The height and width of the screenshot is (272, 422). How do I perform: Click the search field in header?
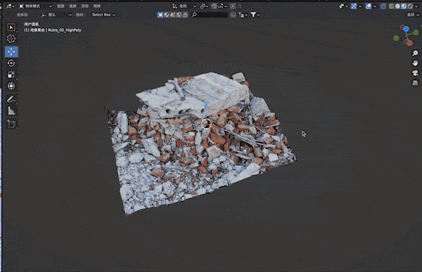point(210,15)
